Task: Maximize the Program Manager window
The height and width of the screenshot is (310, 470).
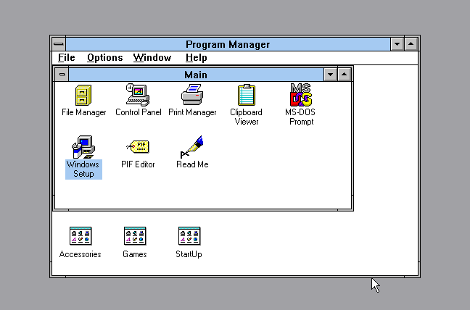Action: coord(411,44)
